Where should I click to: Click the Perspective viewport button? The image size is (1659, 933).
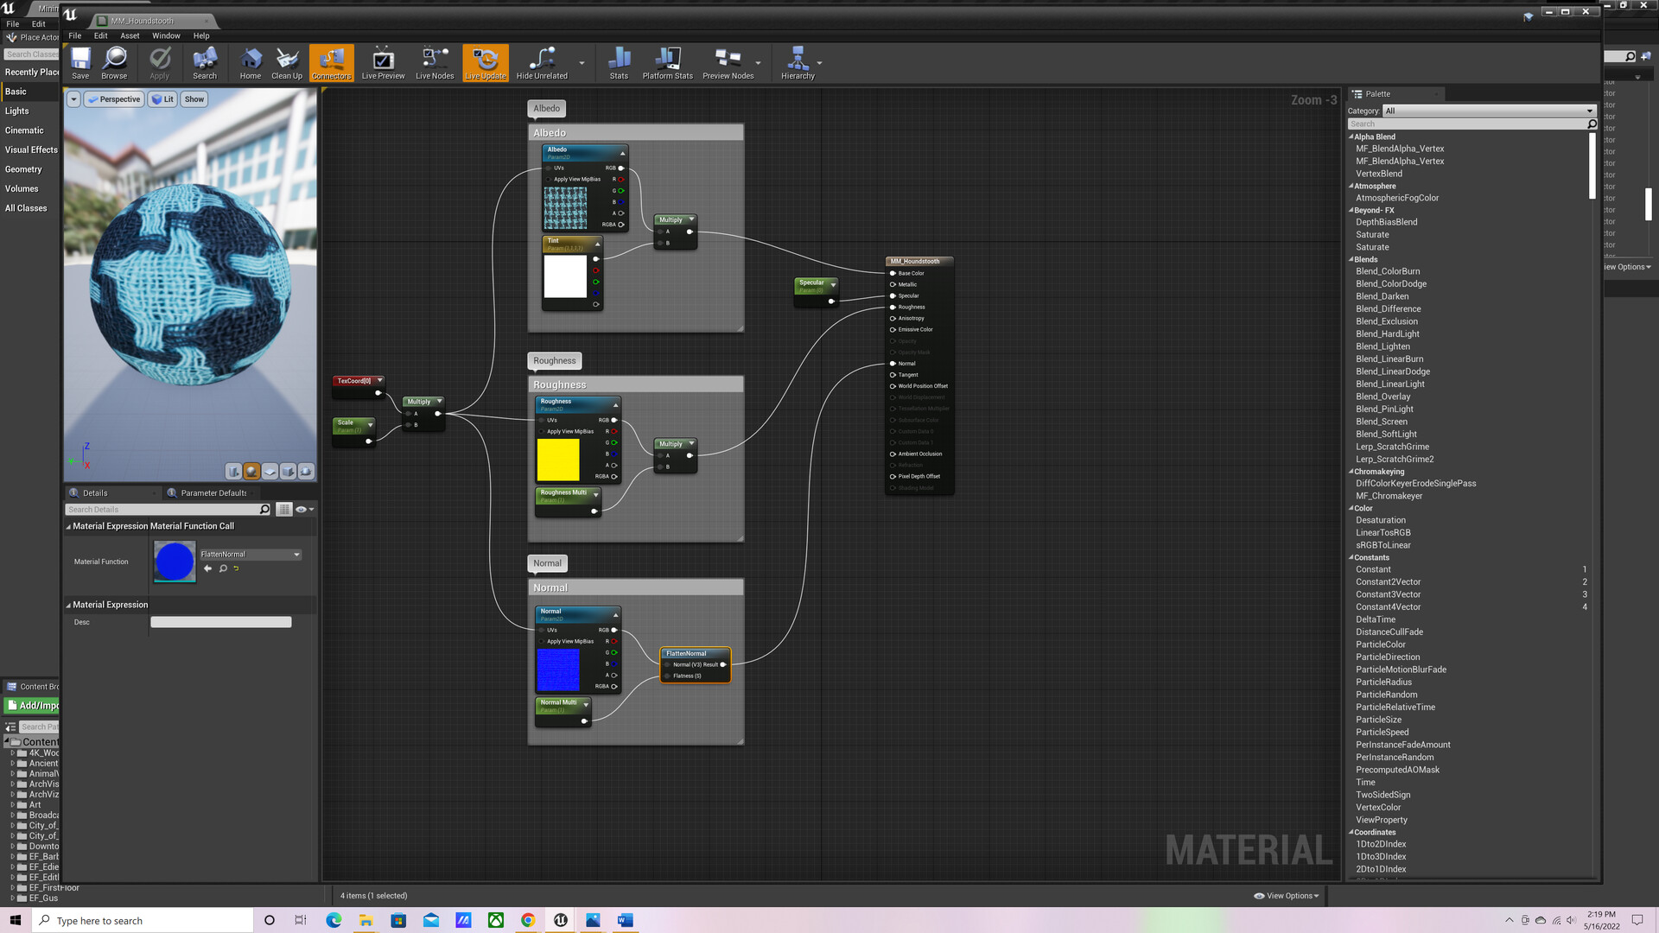(114, 99)
